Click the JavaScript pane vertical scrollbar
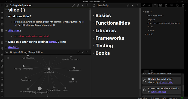This screenshot has width=188, height=99. pos(140,48)
